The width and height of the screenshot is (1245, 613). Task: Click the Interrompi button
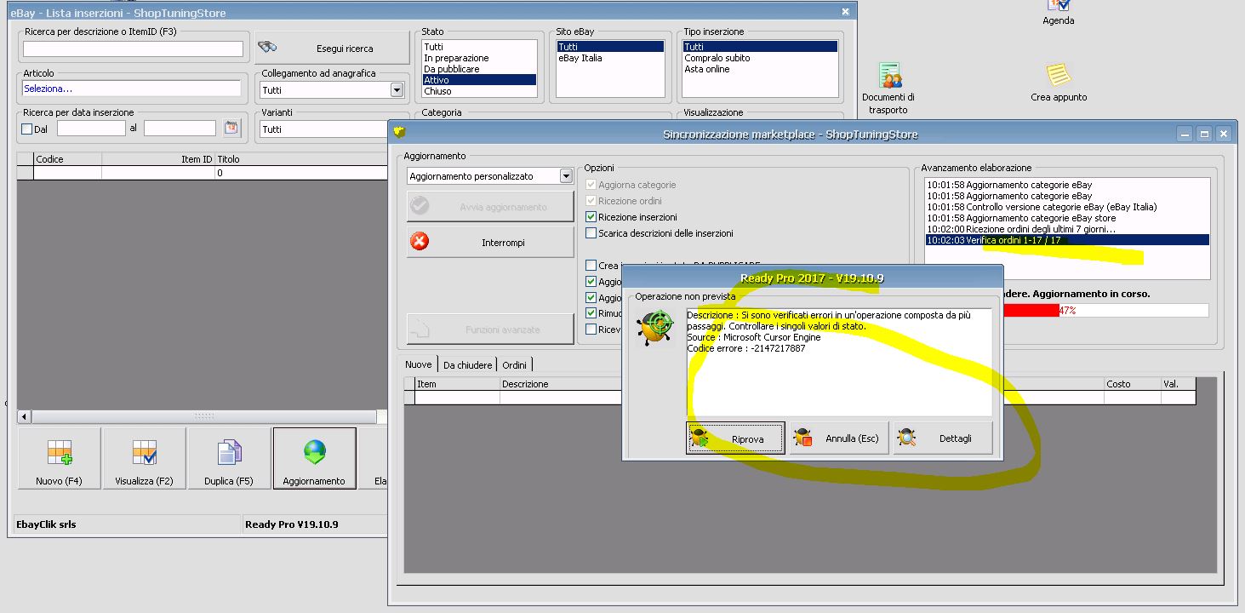tap(490, 242)
